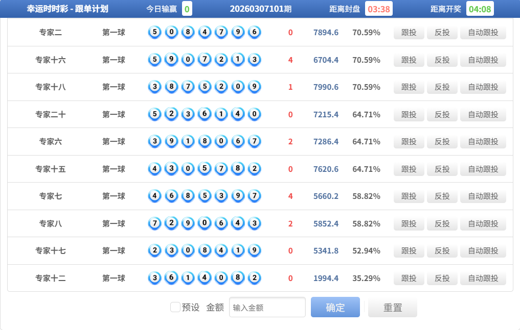Focus the 输入金额 amount field

click(267, 307)
